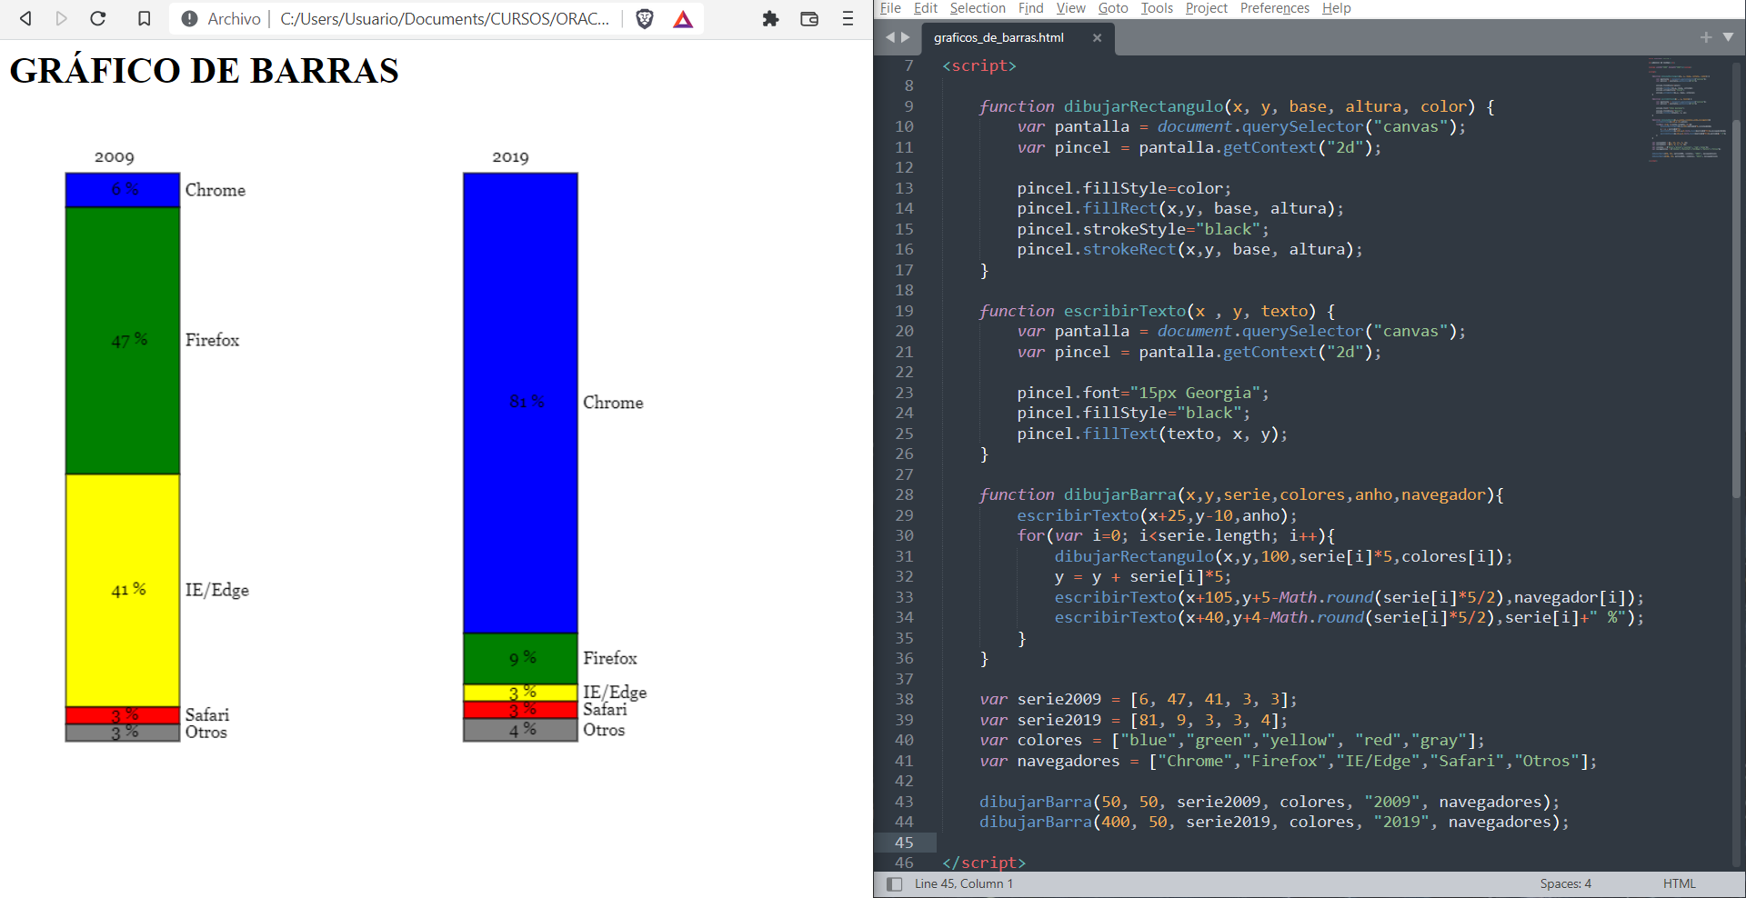The width and height of the screenshot is (1746, 898).
Task: Click the closing </script> tag
Action: [x=984, y=863]
